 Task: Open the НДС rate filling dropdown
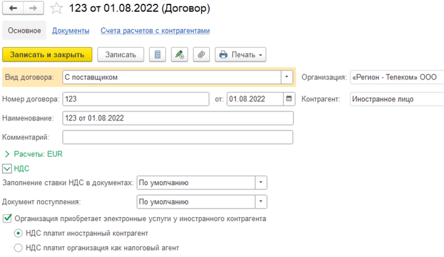(x=261, y=183)
